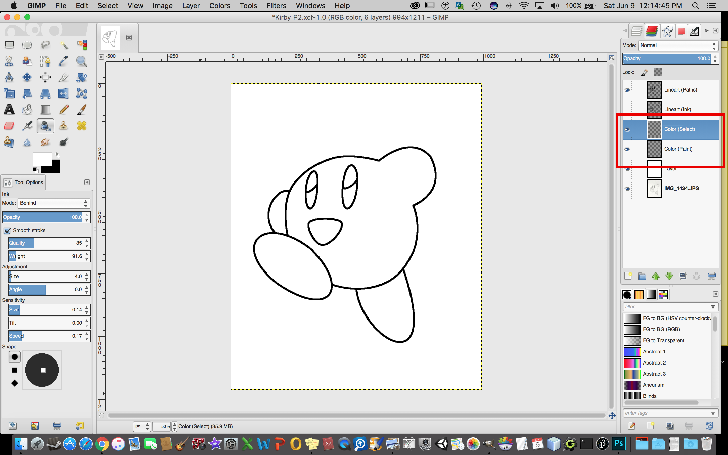The width and height of the screenshot is (728, 455).
Task: Choose the diamond ink blob shape
Action: pos(14,383)
